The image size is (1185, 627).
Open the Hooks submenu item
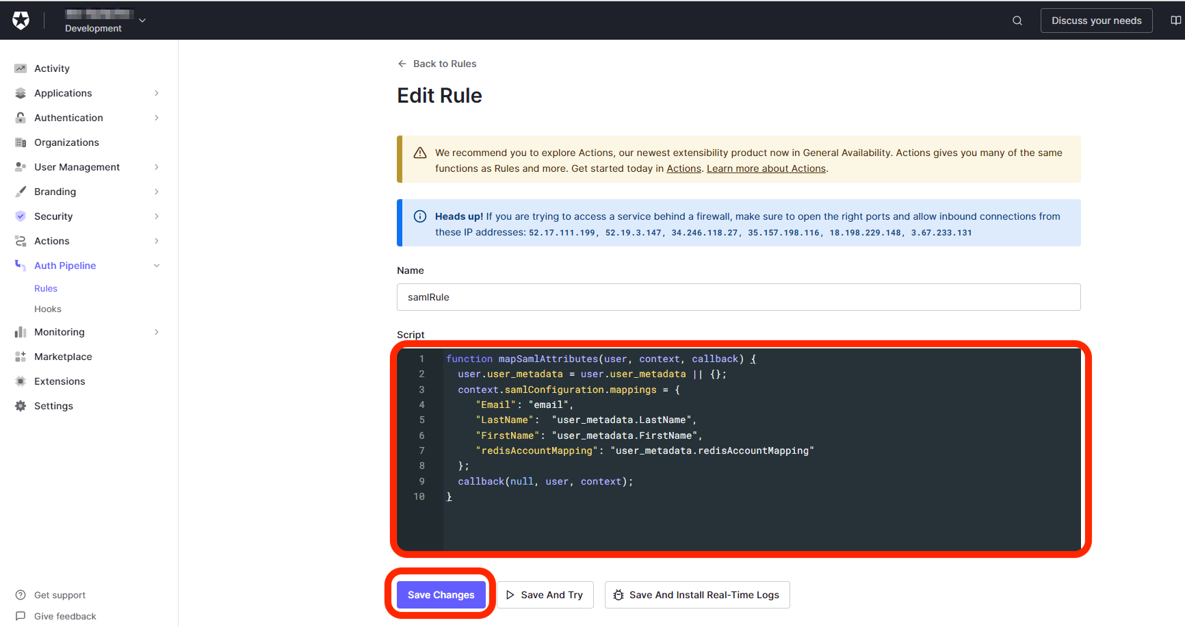click(48, 309)
